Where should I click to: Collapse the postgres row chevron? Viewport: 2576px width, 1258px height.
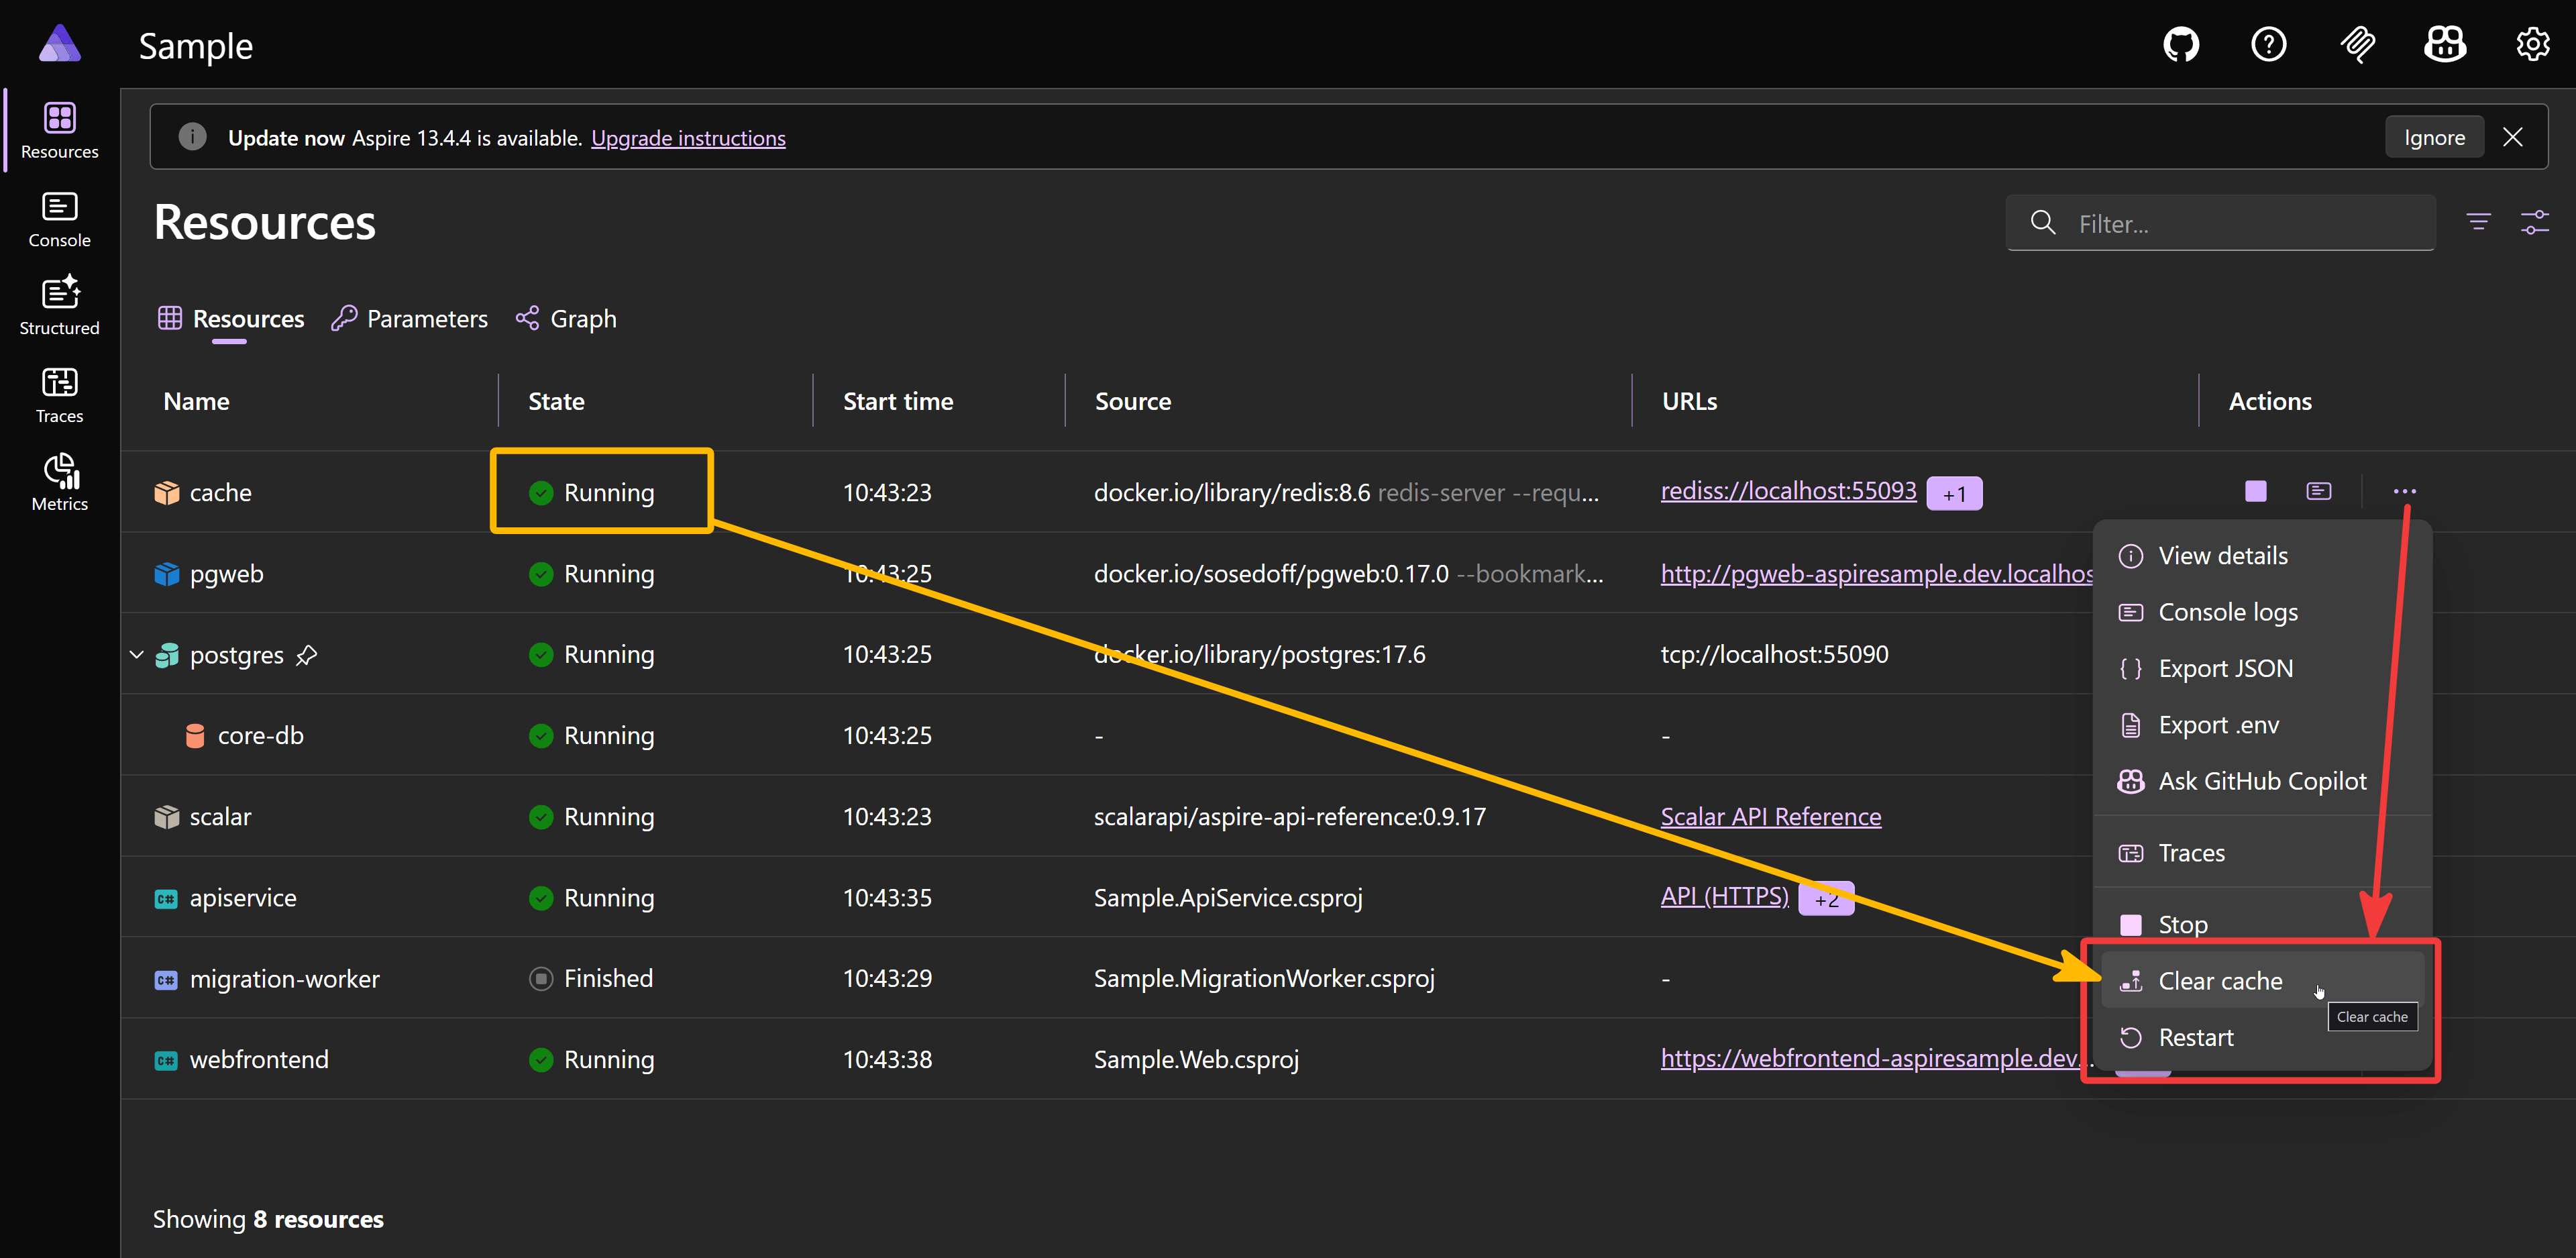[x=137, y=655]
